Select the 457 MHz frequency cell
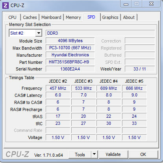 pyautogui.click(x=58, y=88)
